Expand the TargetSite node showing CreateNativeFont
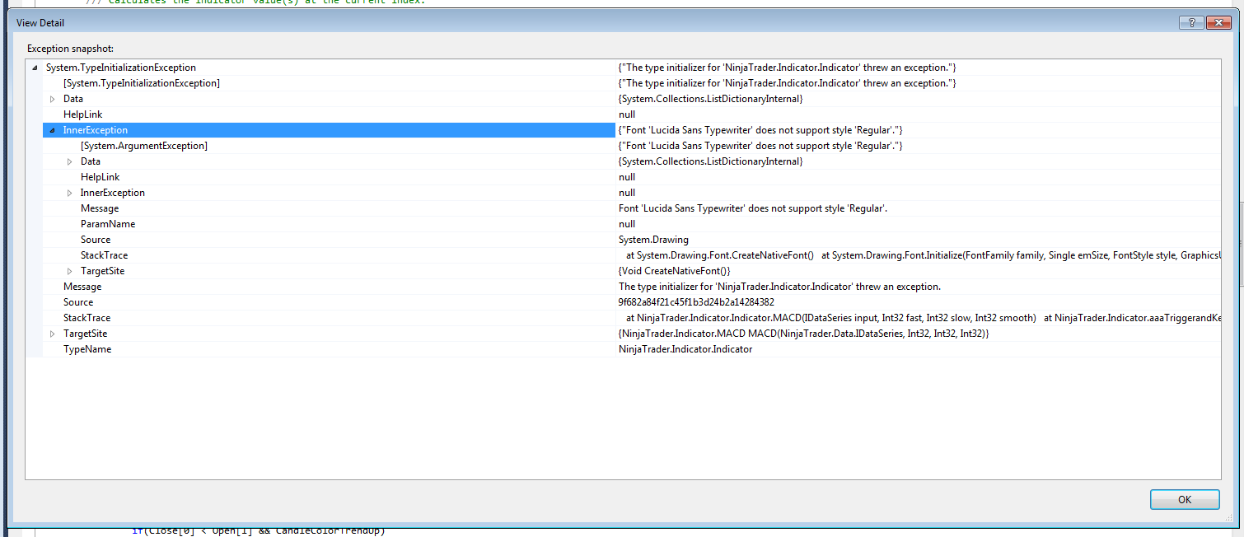 70,271
